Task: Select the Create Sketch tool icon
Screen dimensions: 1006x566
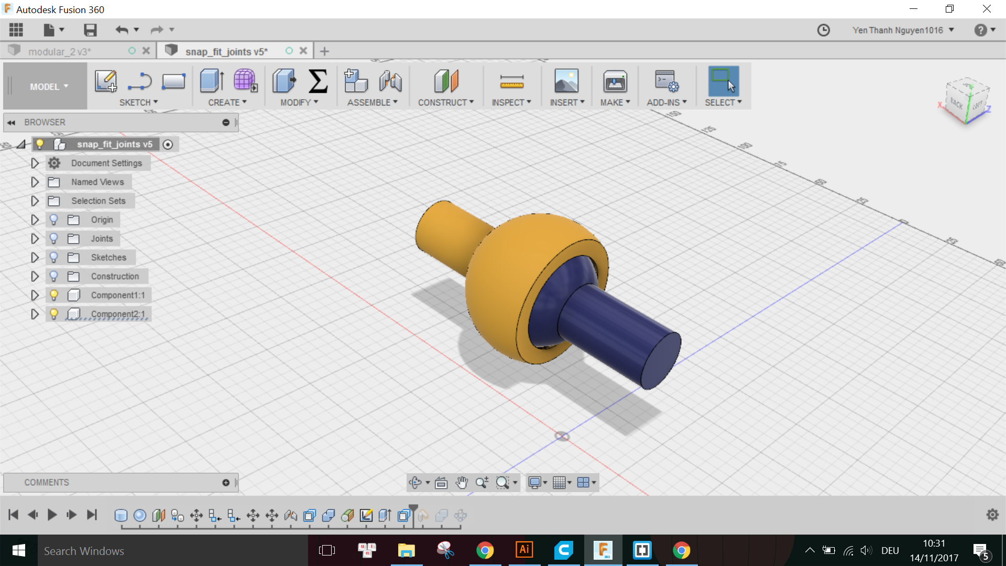Action: (106, 81)
